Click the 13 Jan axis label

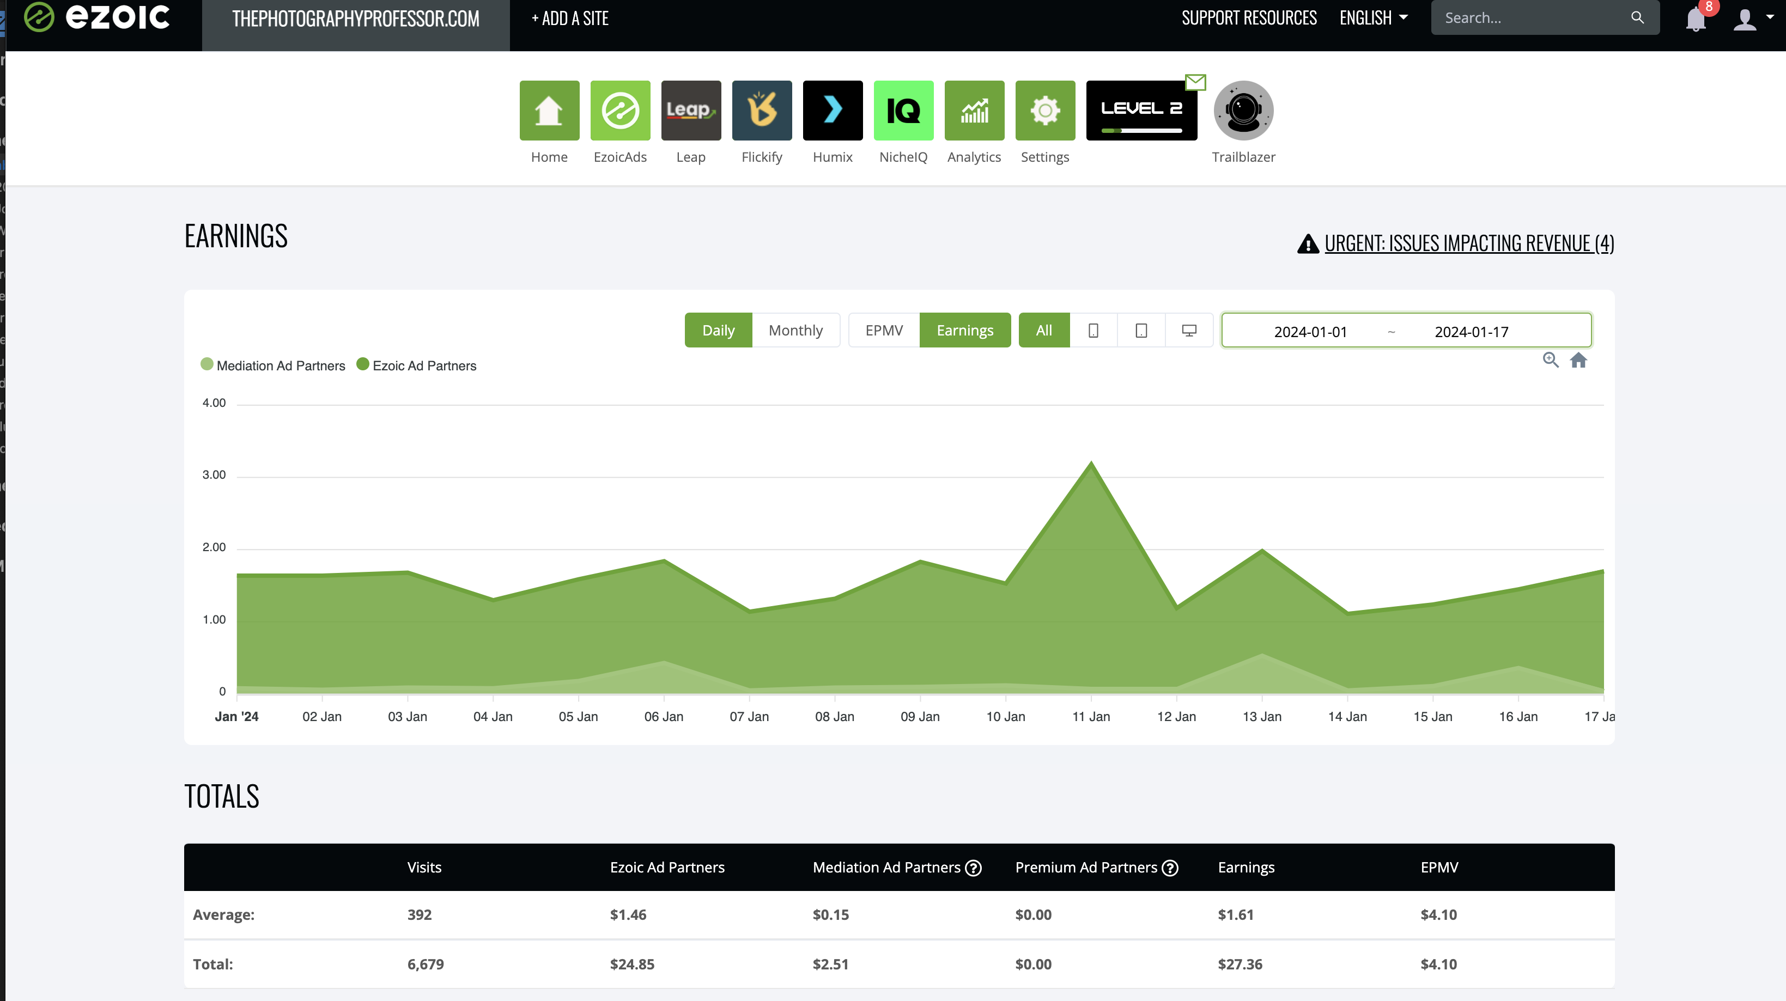1262,717
